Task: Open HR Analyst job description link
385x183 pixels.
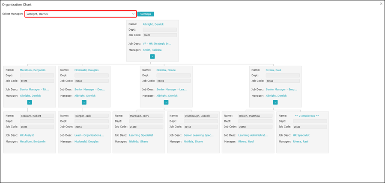Action: point(27,135)
